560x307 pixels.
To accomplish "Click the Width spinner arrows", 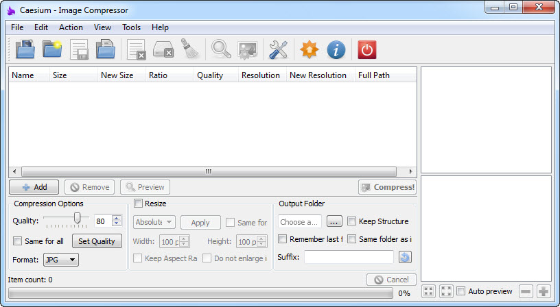I will pos(184,241).
